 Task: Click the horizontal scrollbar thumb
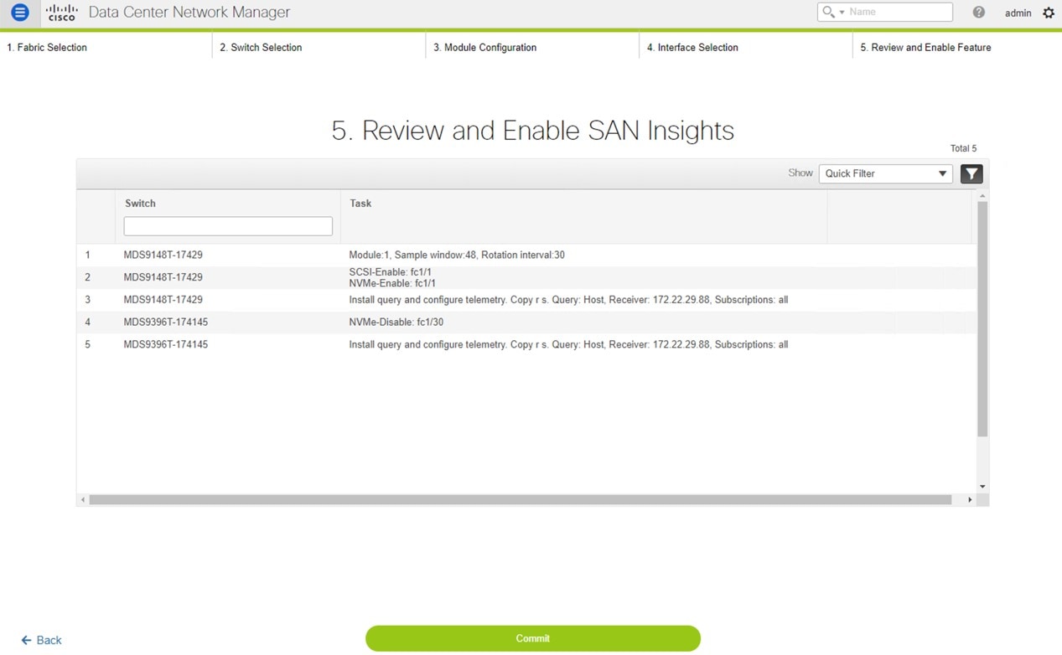[520, 499]
